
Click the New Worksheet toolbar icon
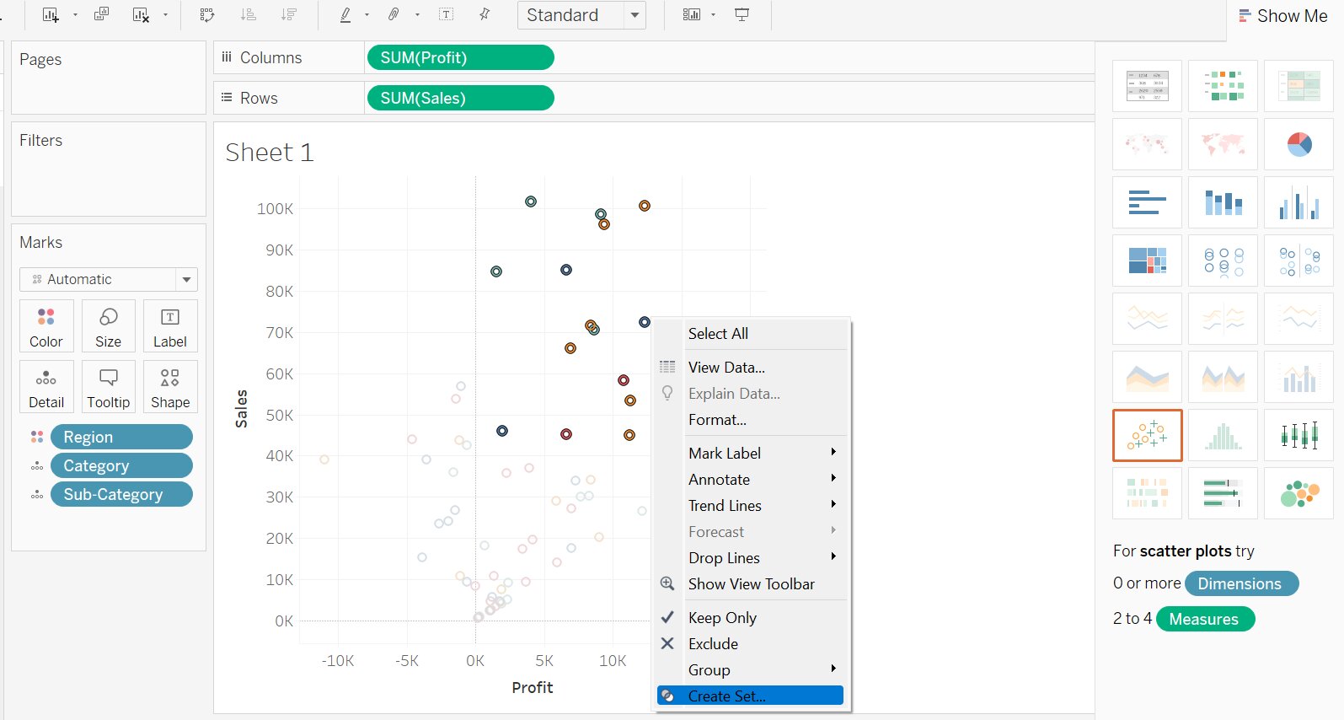click(51, 15)
